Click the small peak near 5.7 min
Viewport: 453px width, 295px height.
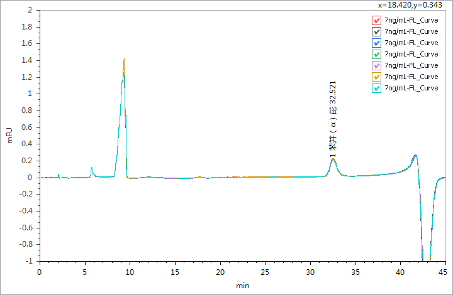click(x=92, y=168)
